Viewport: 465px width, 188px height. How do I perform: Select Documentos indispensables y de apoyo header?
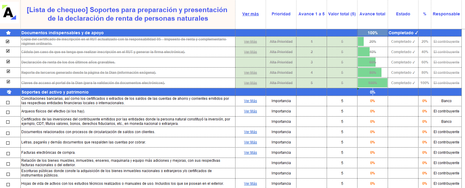62,33
